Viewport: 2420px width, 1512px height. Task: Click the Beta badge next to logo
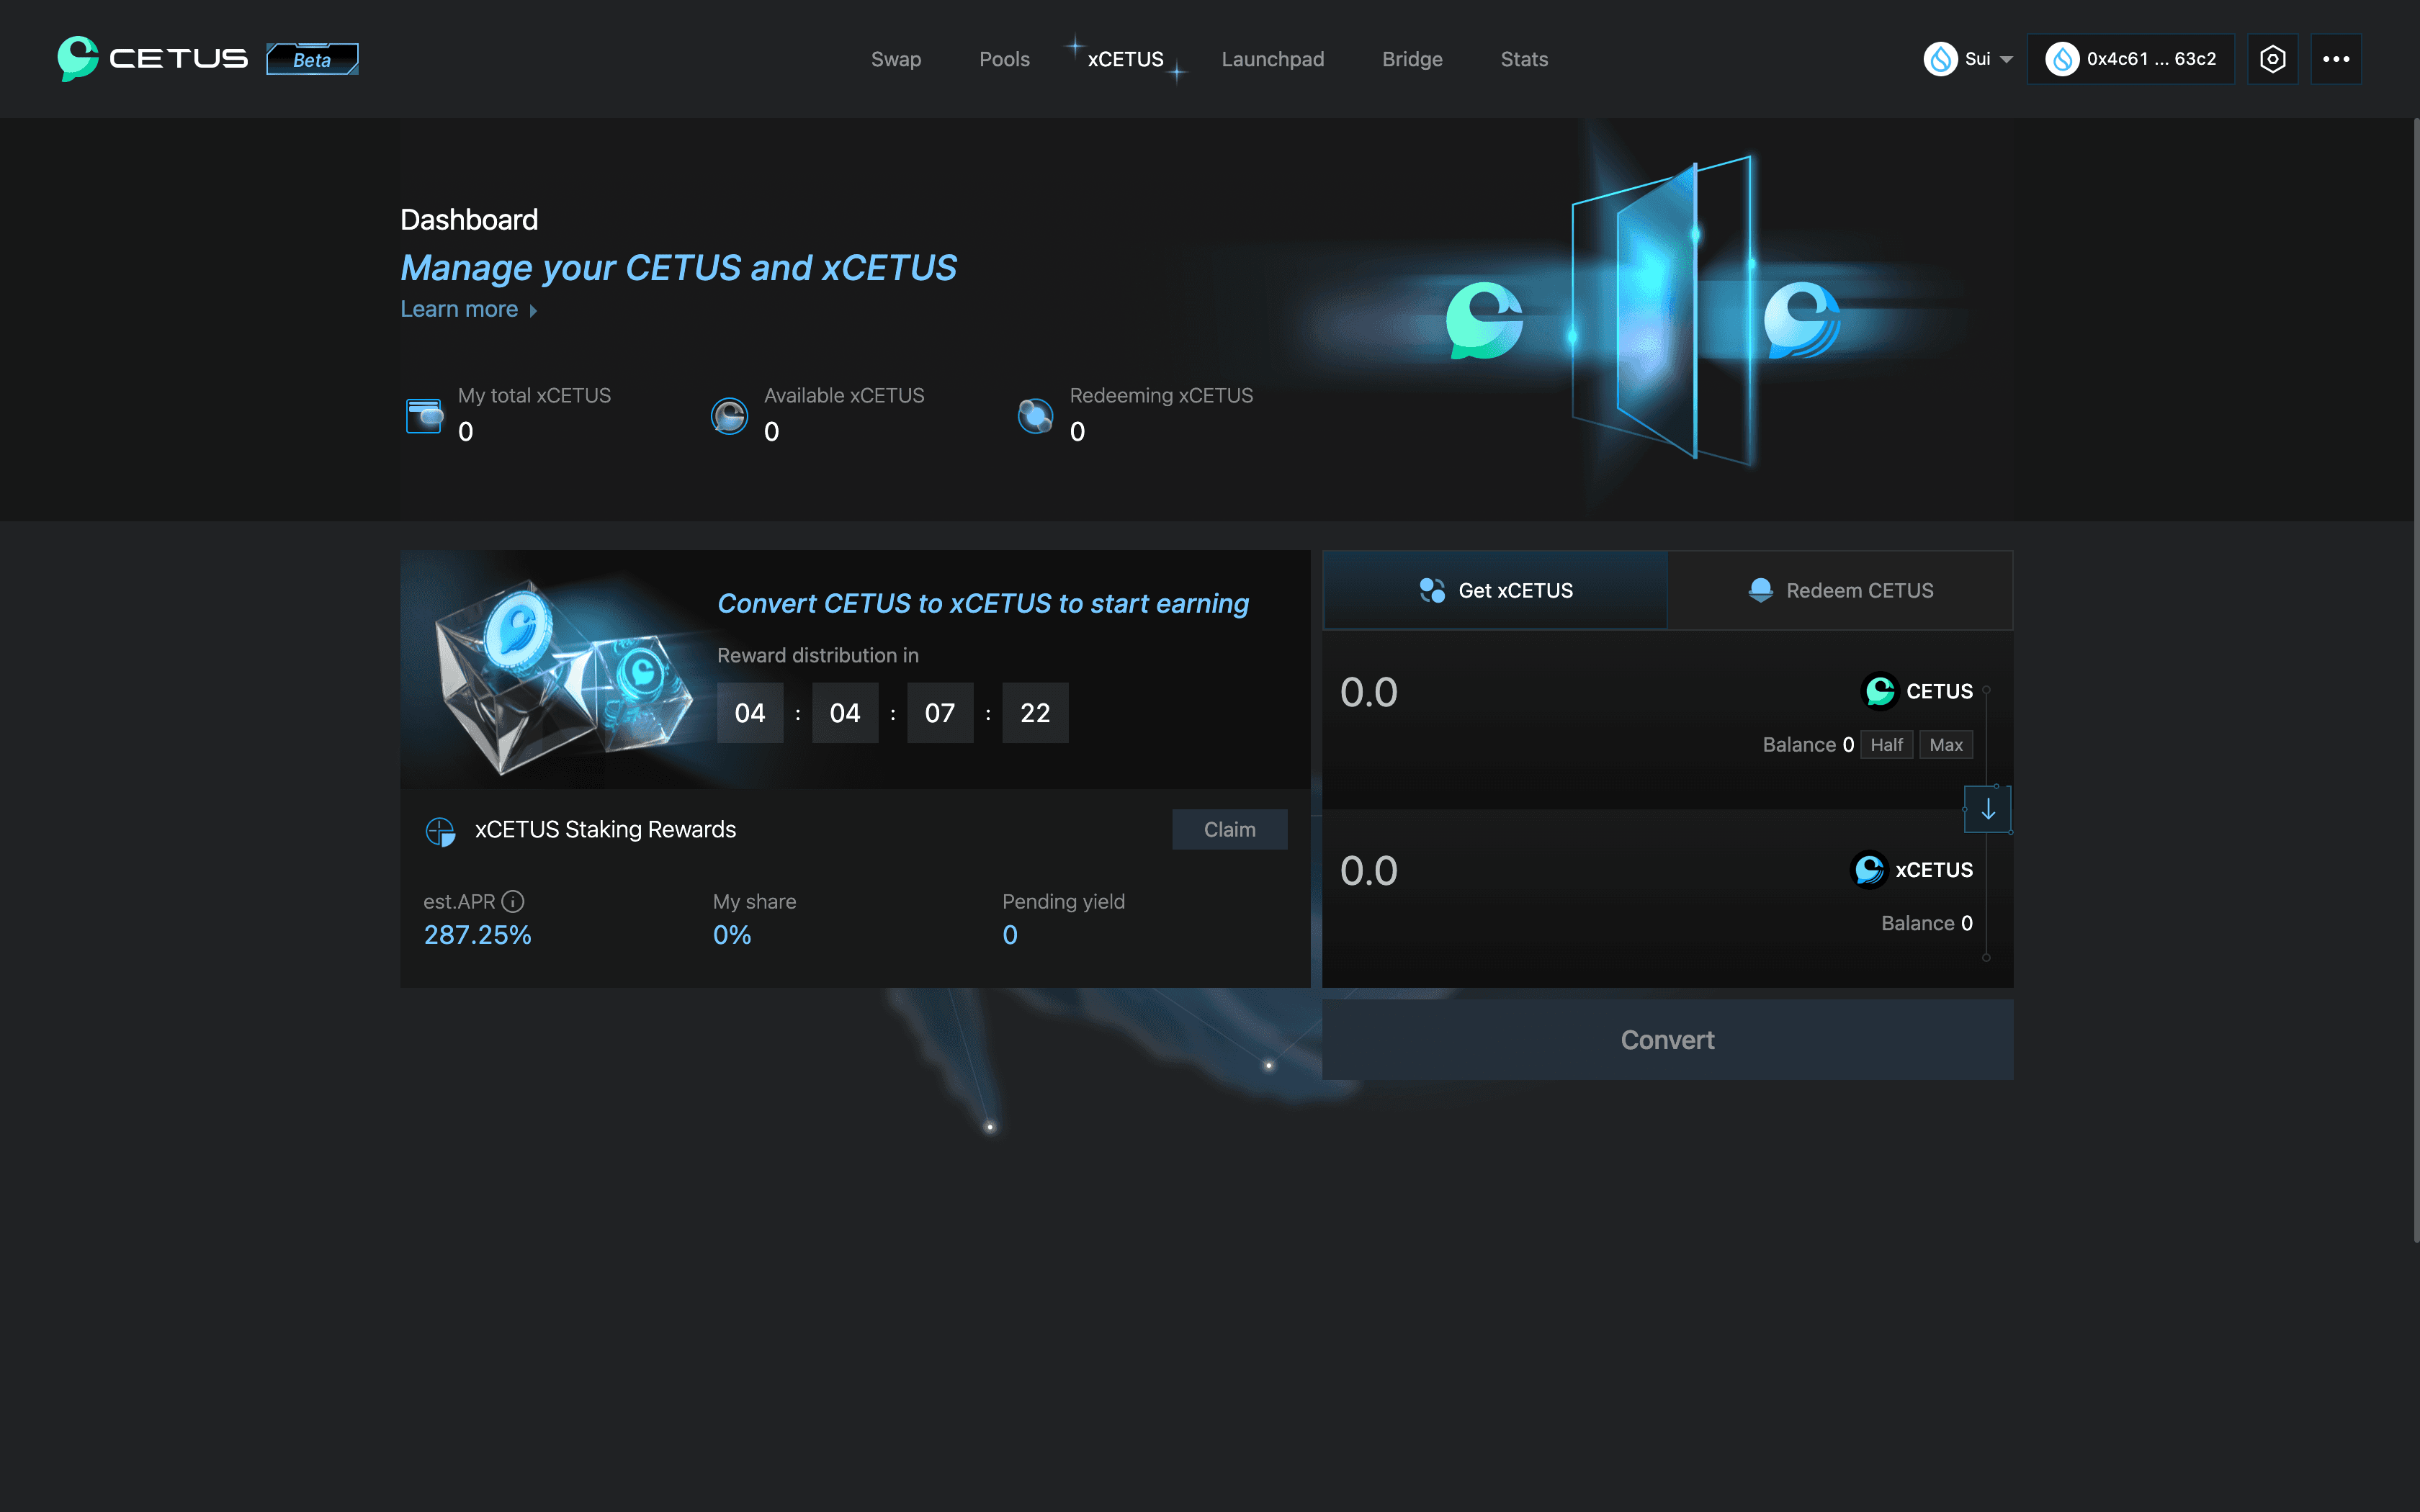312,59
